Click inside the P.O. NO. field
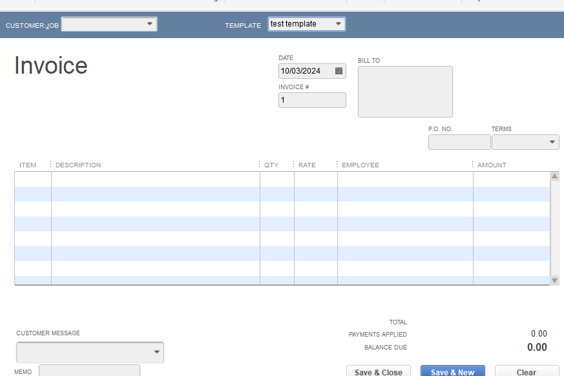The height and width of the screenshot is (376, 564). (459, 141)
